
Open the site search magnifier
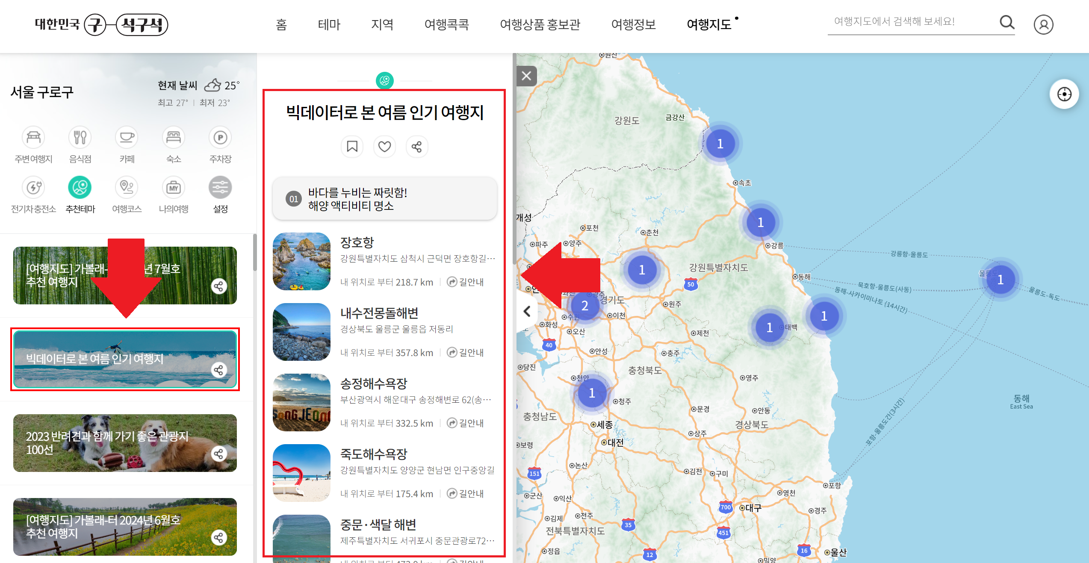click(x=1007, y=23)
